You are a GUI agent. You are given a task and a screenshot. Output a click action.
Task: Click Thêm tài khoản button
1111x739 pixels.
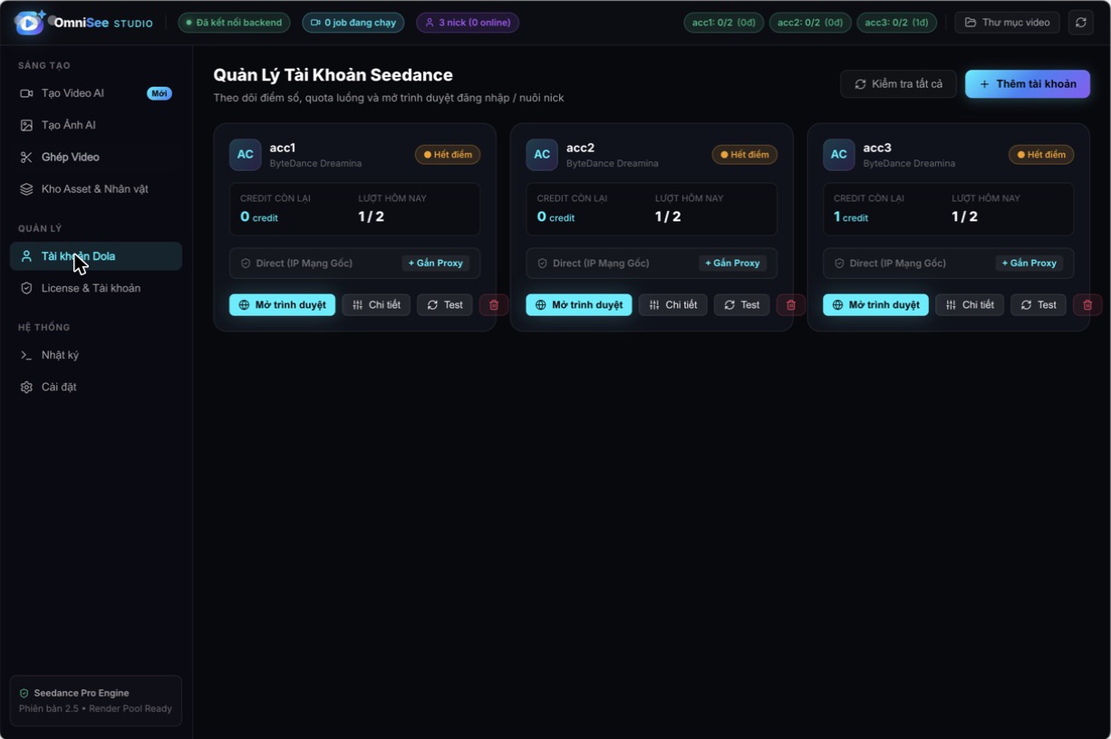pos(1028,84)
